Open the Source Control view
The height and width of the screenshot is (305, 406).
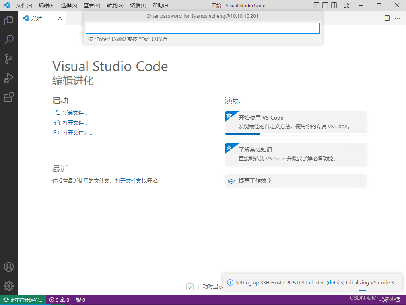[x=9, y=59]
